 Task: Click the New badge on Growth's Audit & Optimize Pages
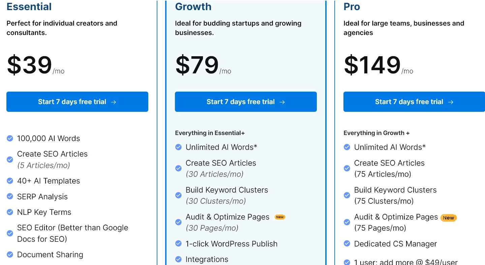point(280,217)
